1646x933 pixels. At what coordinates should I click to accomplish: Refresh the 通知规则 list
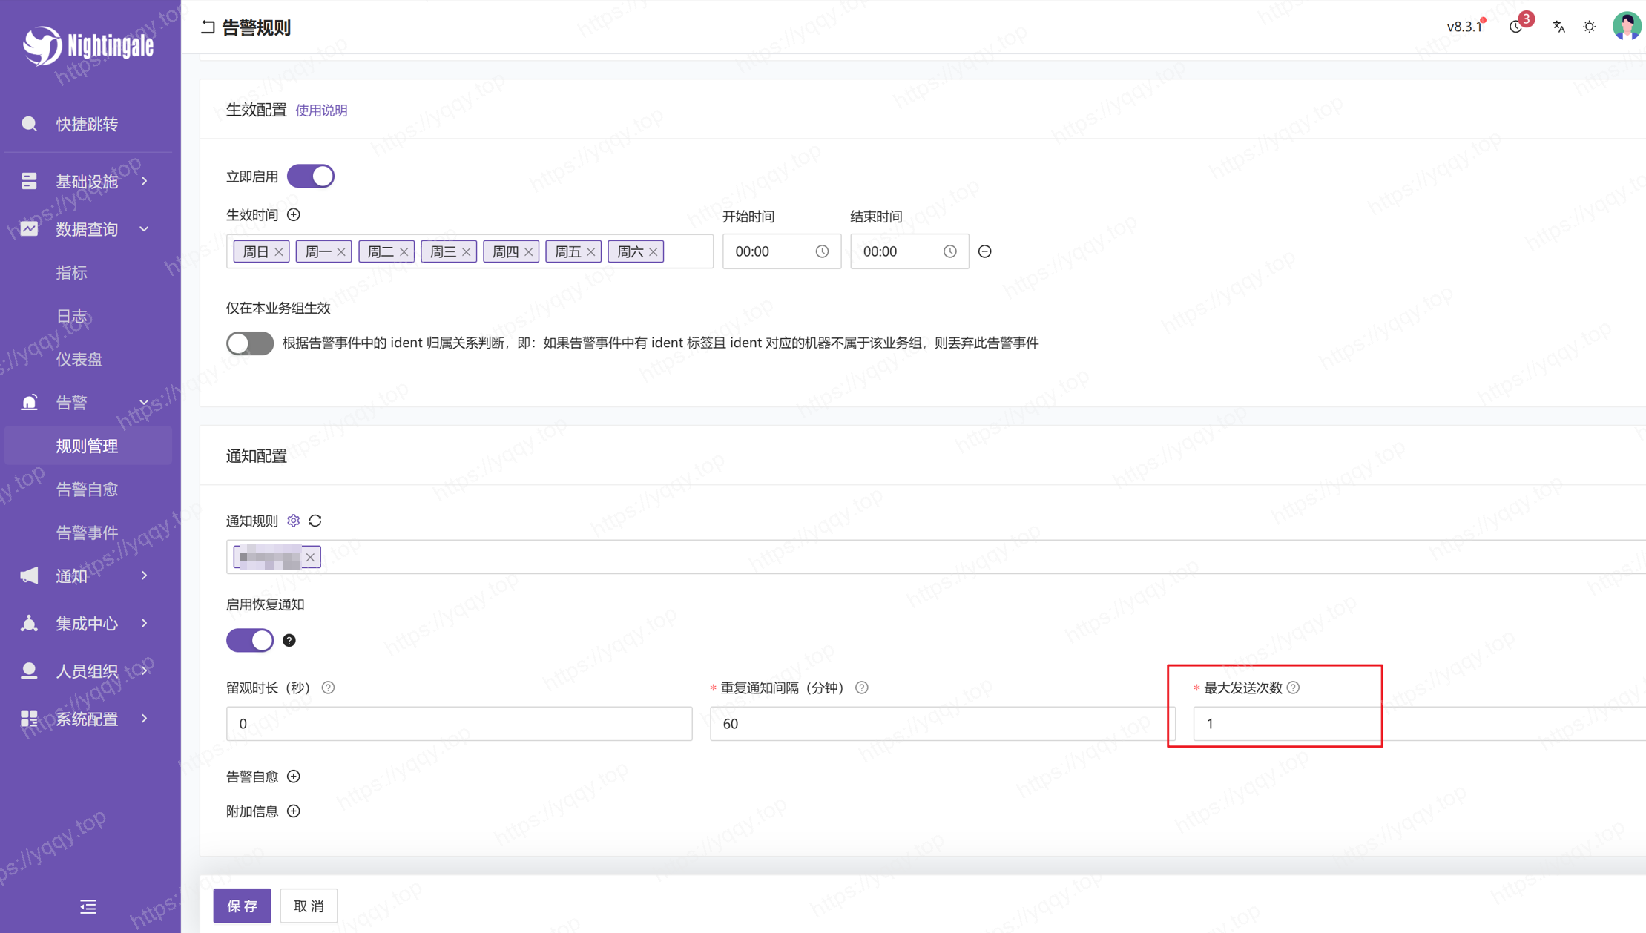315,521
